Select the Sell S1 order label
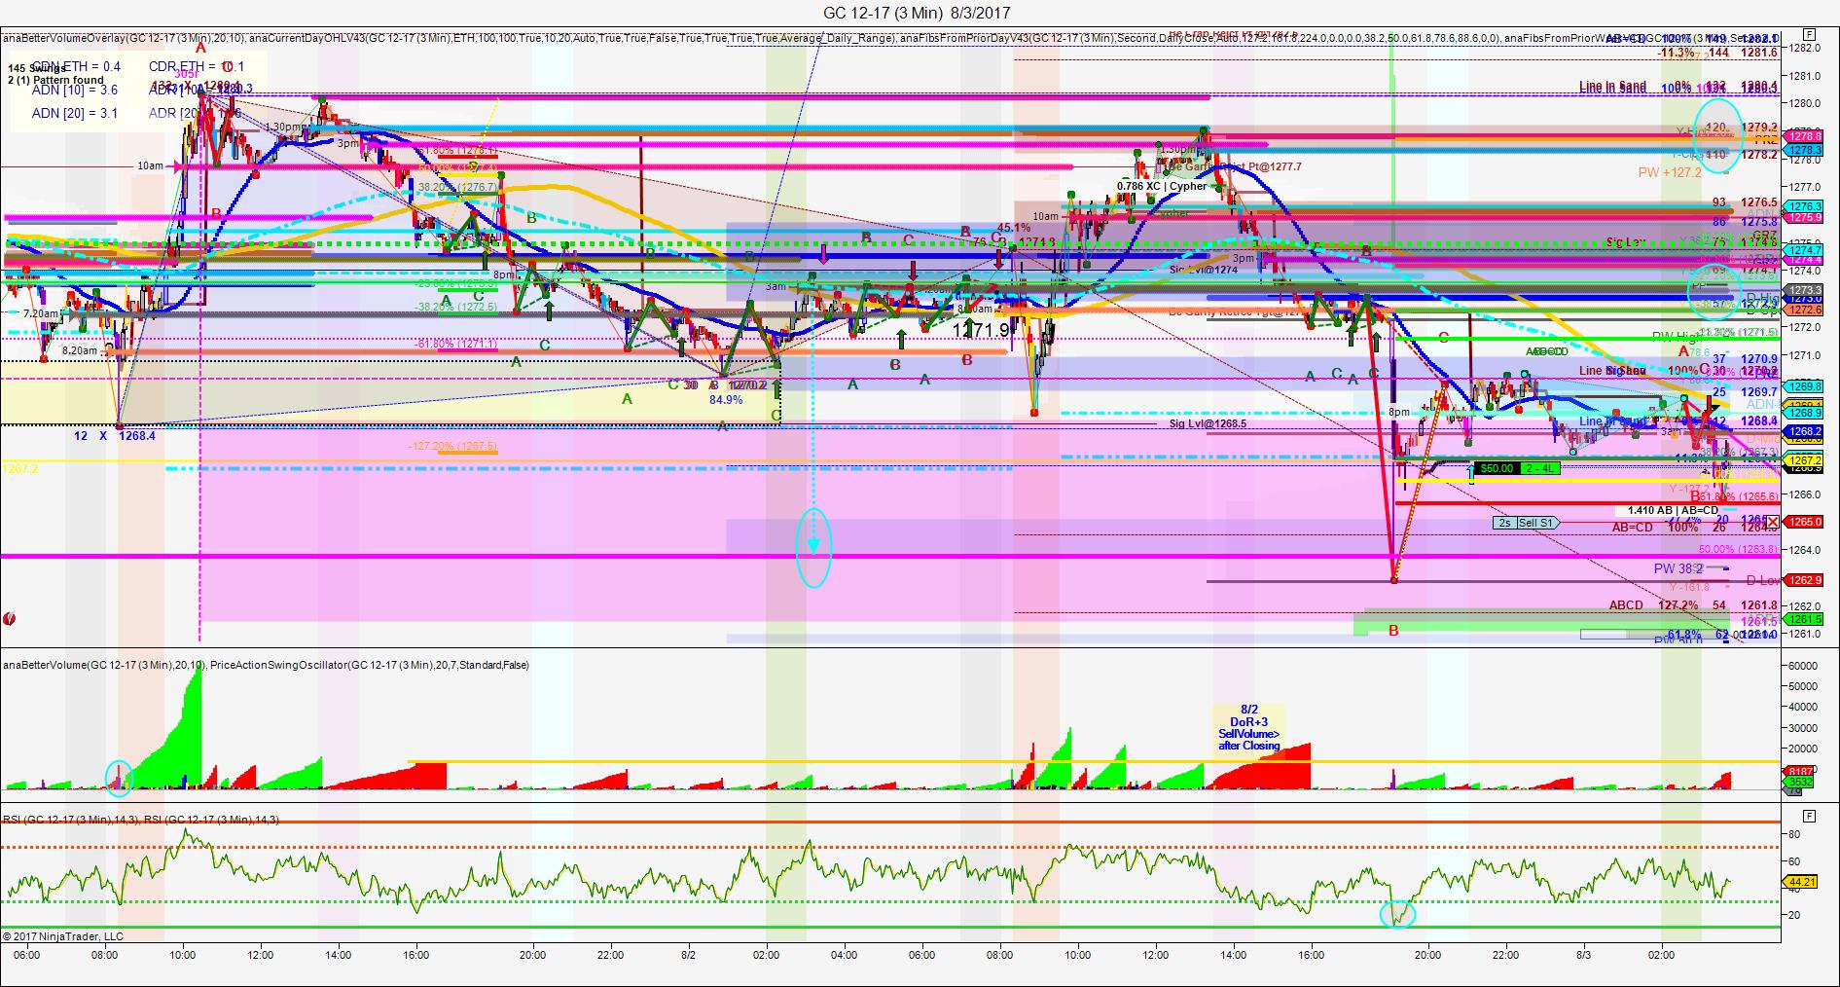This screenshot has width=1840, height=987. (x=1536, y=523)
